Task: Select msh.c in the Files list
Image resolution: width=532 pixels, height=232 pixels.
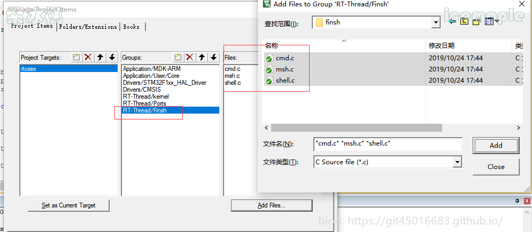Action: (233, 76)
